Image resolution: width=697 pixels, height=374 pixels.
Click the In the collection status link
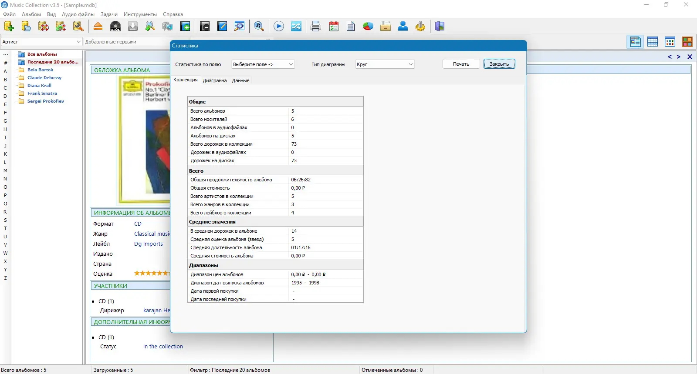163,347
